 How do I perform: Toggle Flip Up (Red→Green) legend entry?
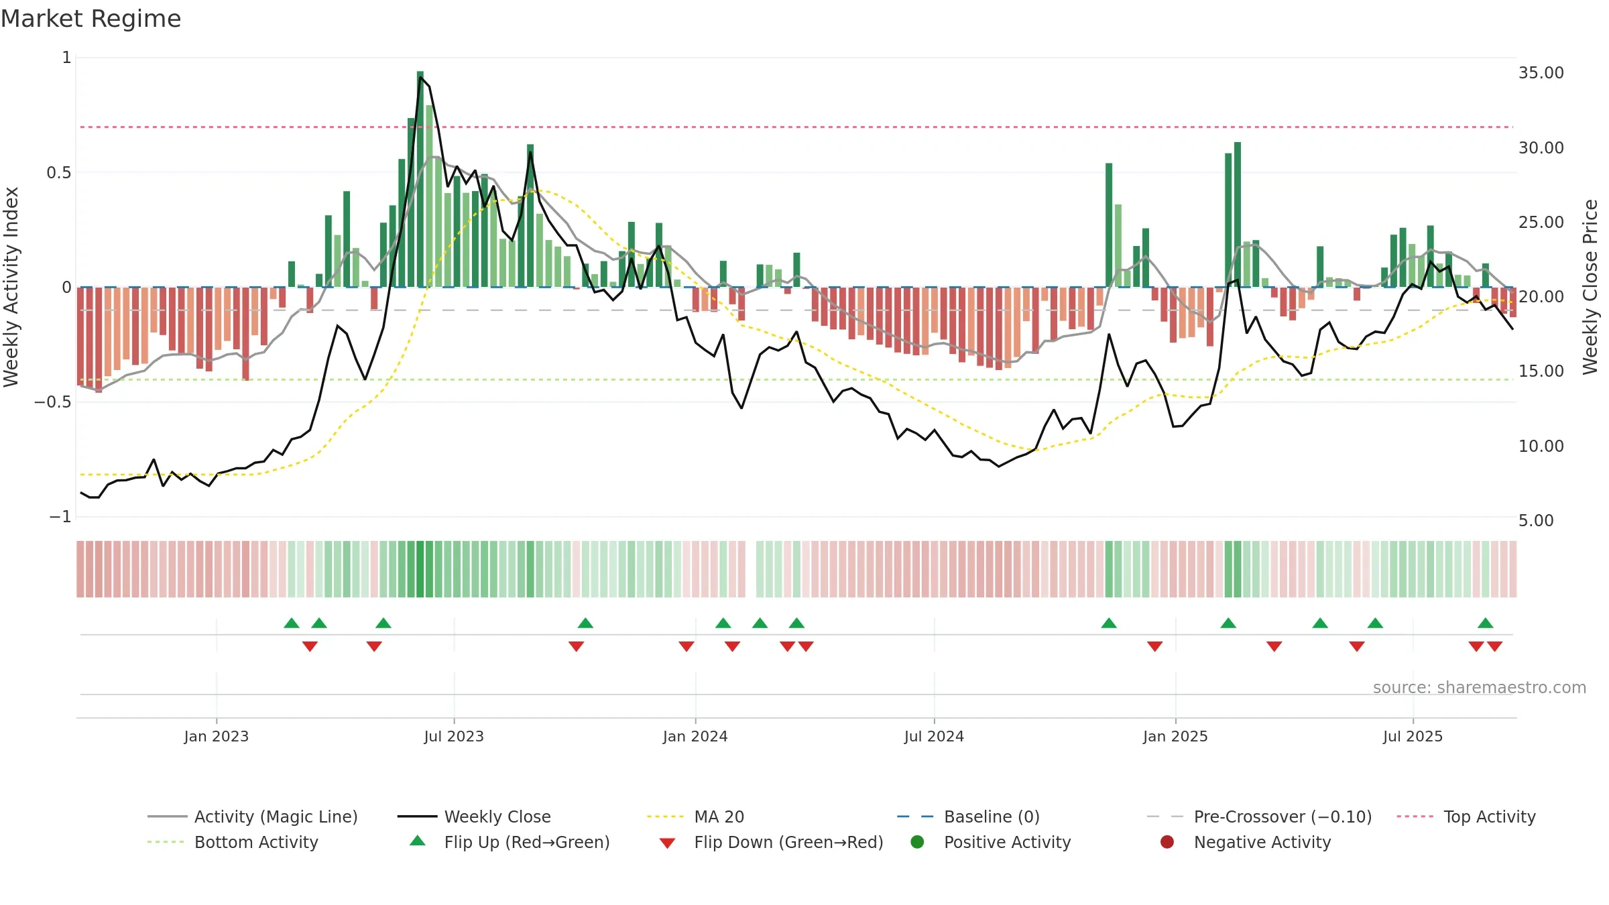click(x=510, y=842)
